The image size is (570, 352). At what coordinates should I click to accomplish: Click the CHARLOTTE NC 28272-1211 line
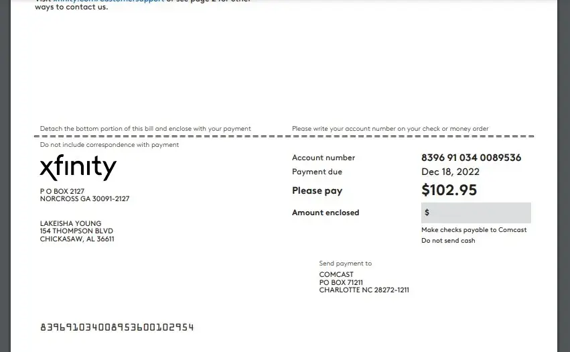364,290
